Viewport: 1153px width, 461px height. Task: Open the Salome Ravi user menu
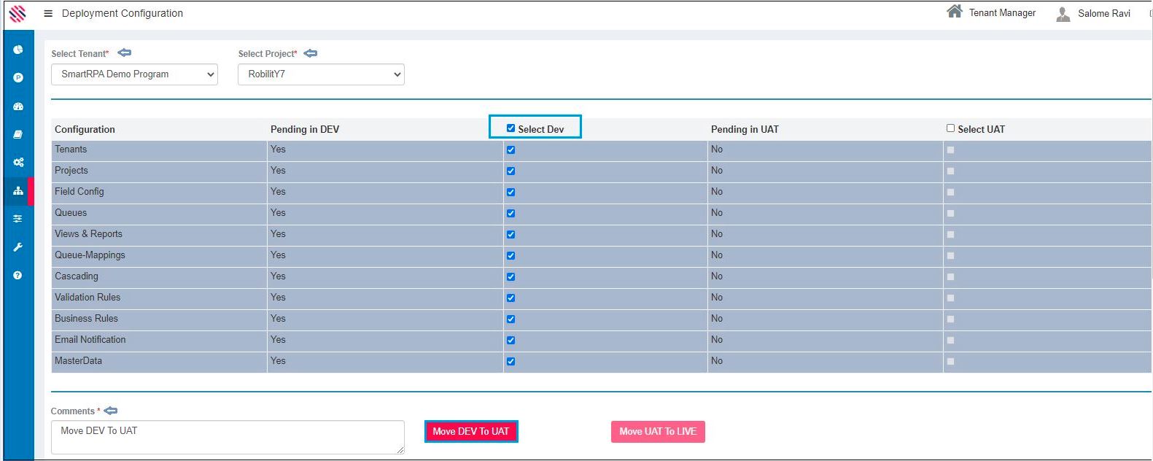(1094, 13)
